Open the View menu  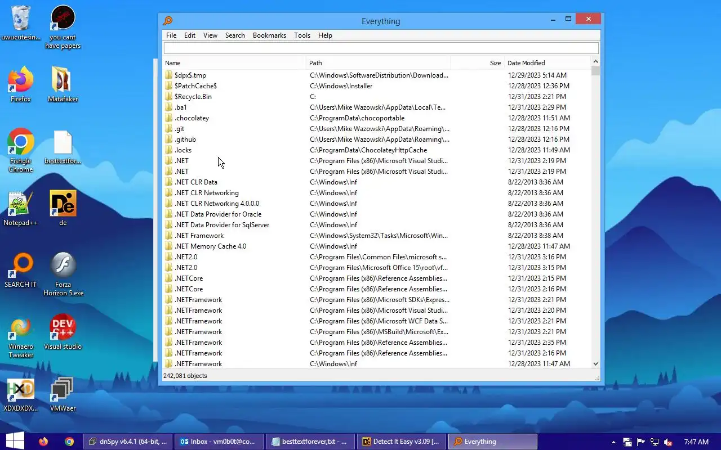(x=210, y=35)
